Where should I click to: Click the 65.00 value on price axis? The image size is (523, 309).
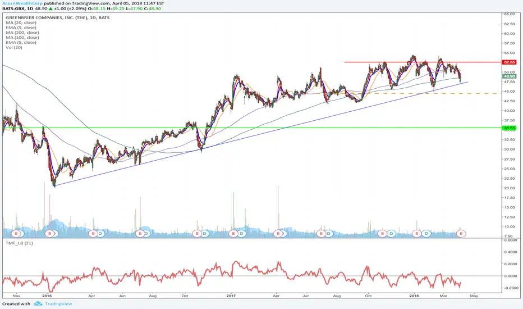(509, 14)
